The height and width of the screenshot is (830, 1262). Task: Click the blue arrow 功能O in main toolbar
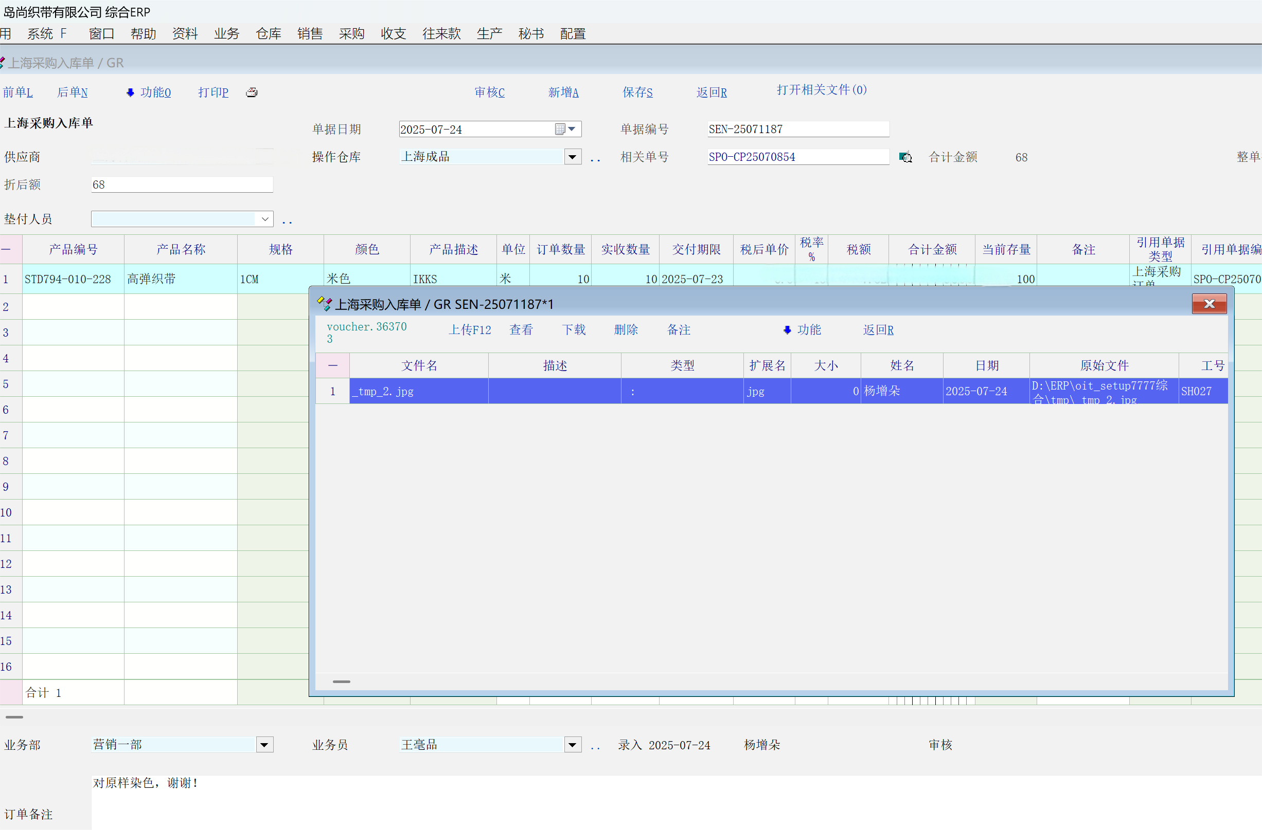(x=149, y=93)
